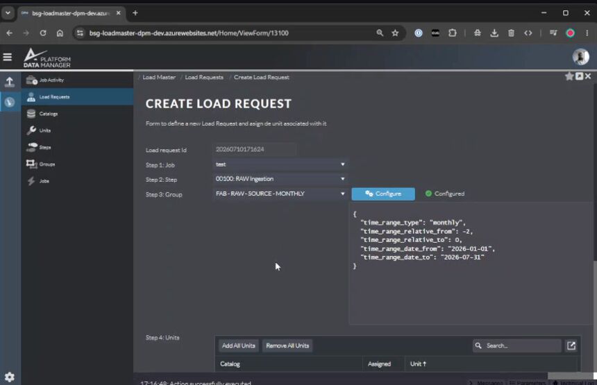
Task: Open the Step 2: Step dropdown
Action: click(280, 179)
